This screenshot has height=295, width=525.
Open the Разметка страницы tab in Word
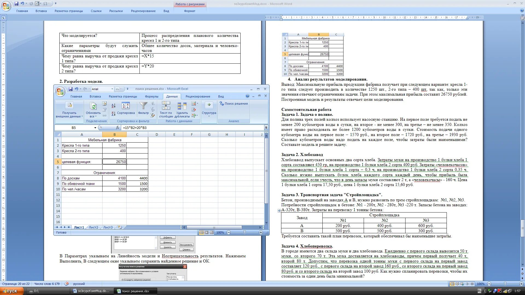(69, 11)
